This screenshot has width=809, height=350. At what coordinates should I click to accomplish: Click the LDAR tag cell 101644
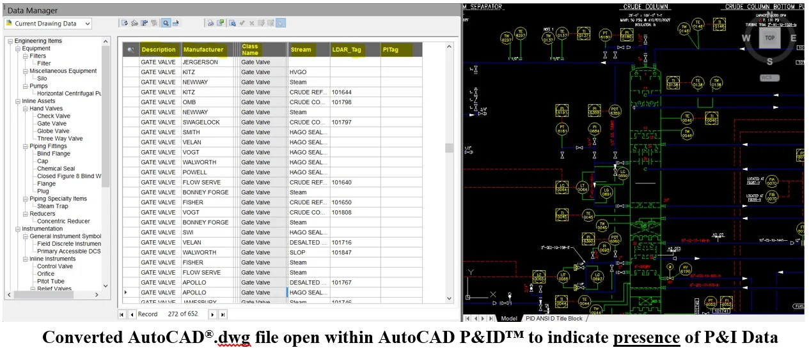click(x=355, y=92)
